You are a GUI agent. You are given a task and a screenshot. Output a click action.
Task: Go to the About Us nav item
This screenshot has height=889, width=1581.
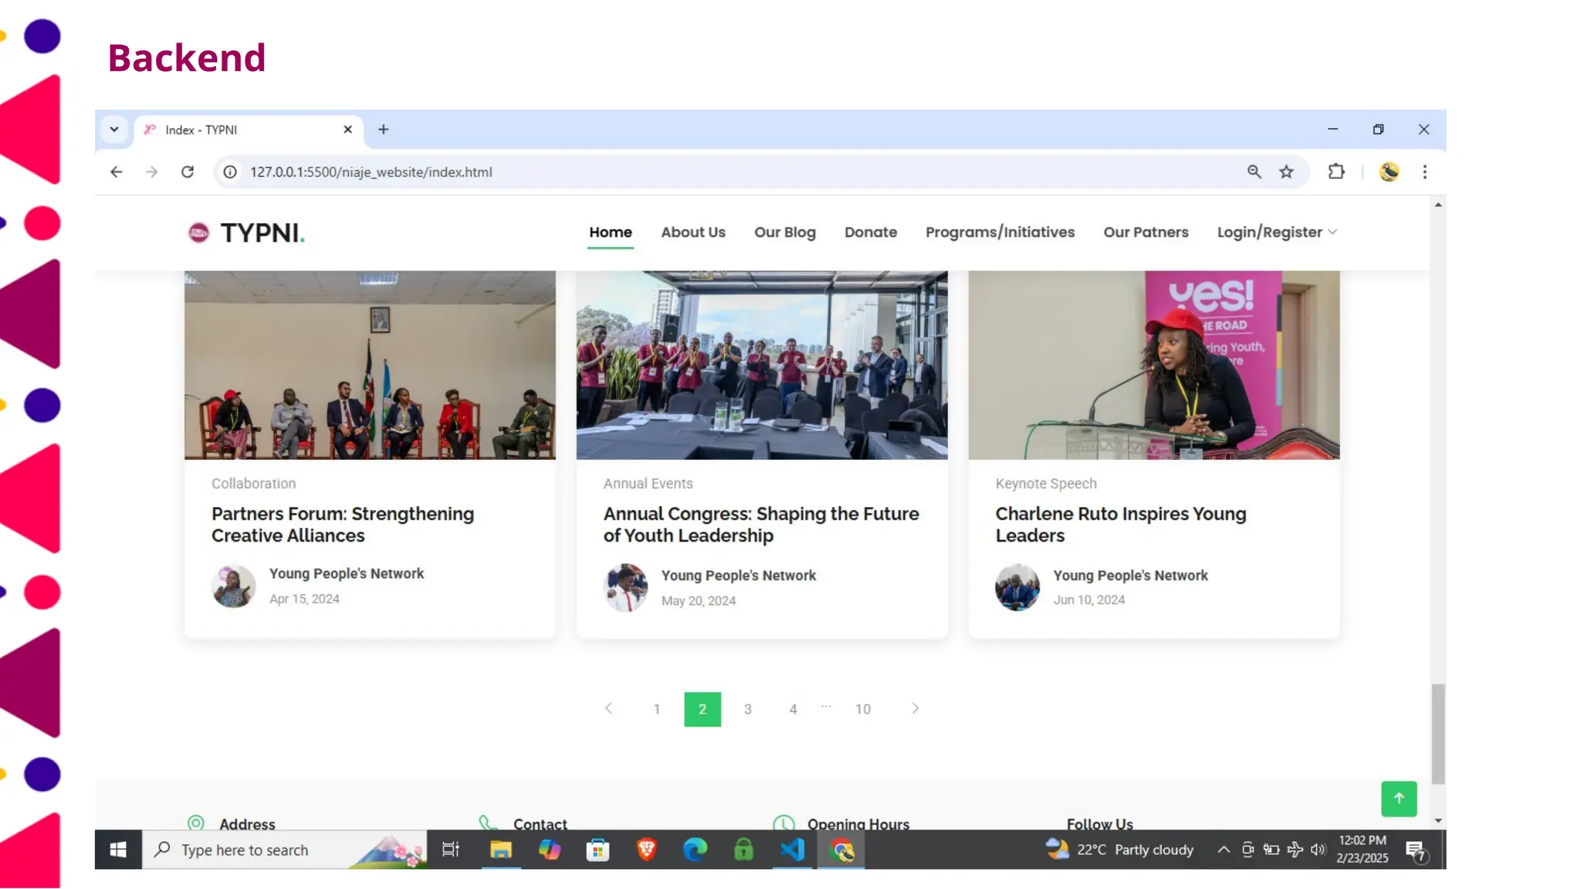pos(693,232)
